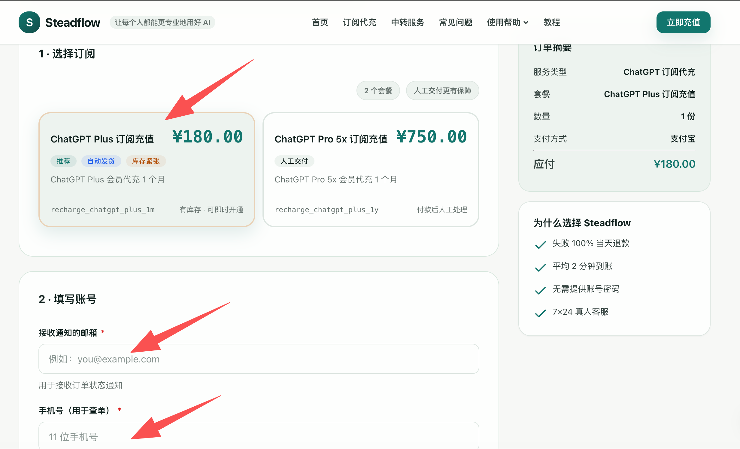Click checkmark icon beside 失败 100% 当天退款

pyautogui.click(x=540, y=244)
